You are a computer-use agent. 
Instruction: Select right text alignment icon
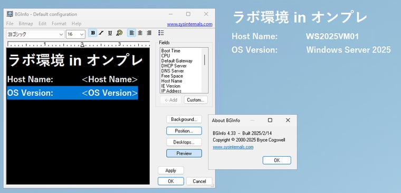tap(149, 33)
